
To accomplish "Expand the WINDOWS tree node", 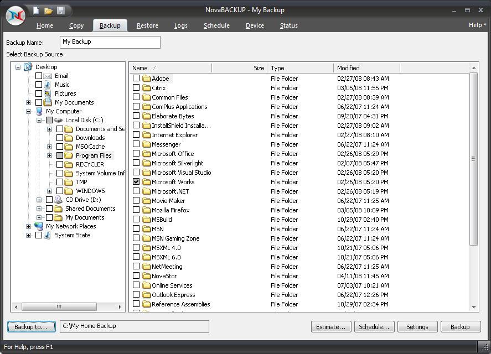I will point(49,191).
